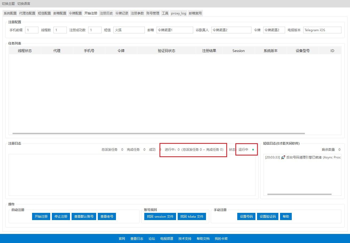Viewport: 350px width, 243px height.
Task: Click 我的卡密 in the bottom bar
Action: (221, 239)
